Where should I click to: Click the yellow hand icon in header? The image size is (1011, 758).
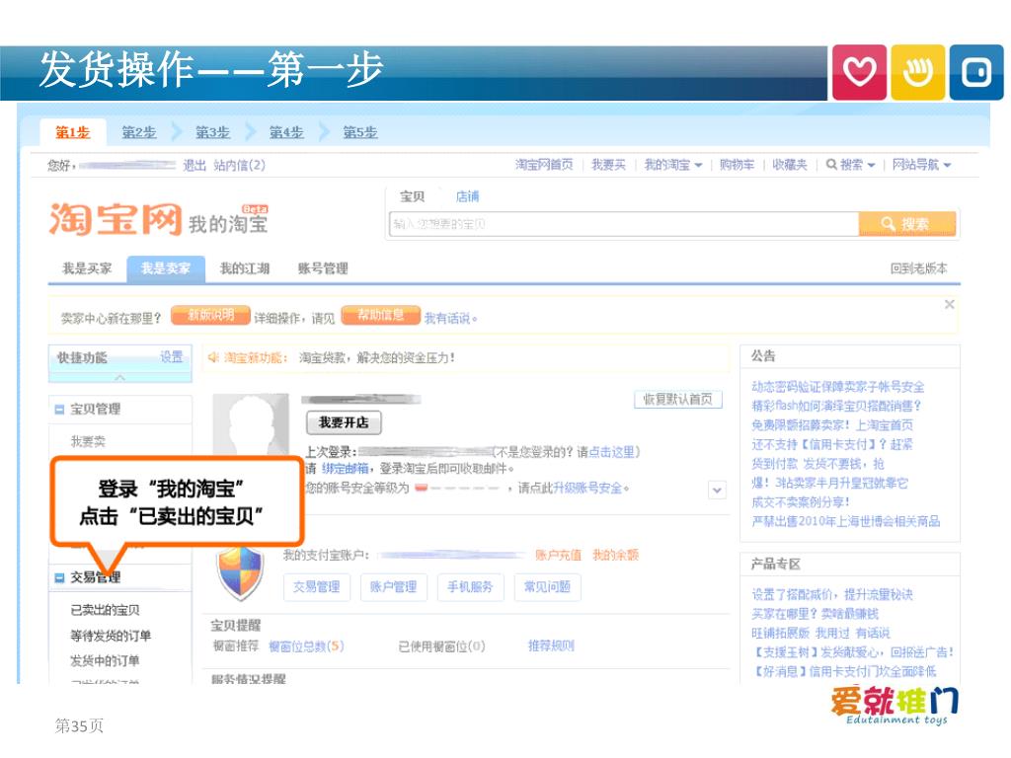(917, 72)
